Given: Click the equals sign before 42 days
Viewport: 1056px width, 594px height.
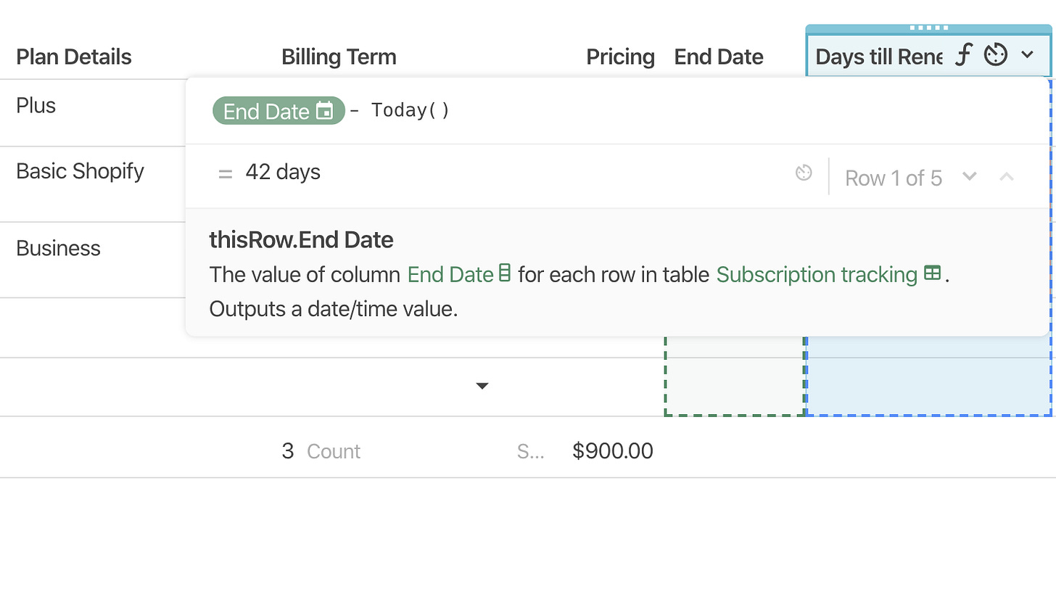Looking at the screenshot, I should click(x=226, y=173).
